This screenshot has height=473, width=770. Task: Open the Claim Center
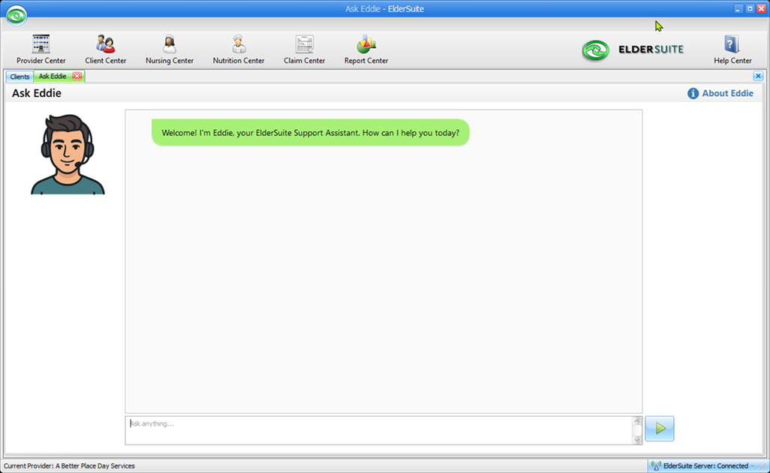coord(304,49)
